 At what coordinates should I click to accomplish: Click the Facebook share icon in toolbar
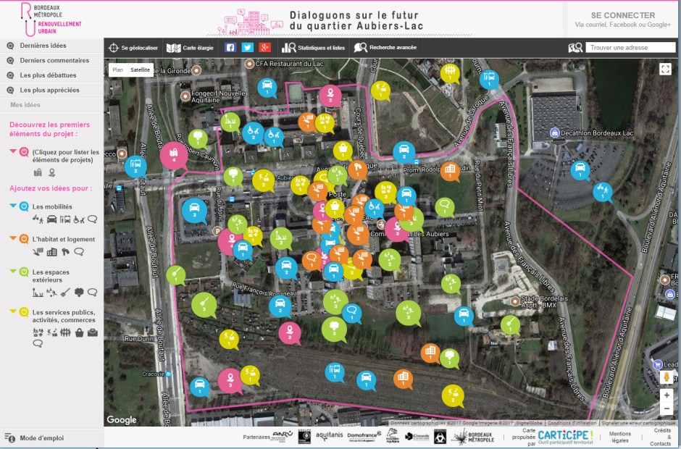(x=230, y=48)
